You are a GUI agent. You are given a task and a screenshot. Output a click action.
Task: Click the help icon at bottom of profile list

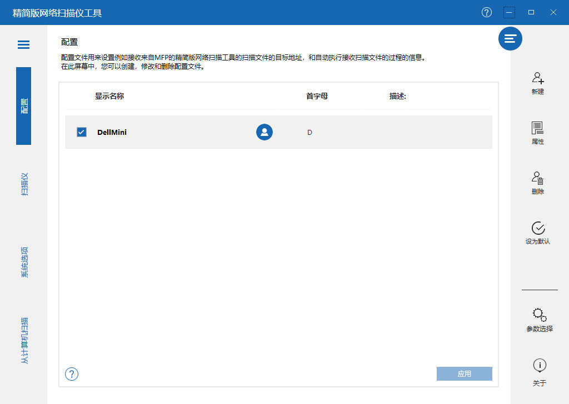(72, 374)
